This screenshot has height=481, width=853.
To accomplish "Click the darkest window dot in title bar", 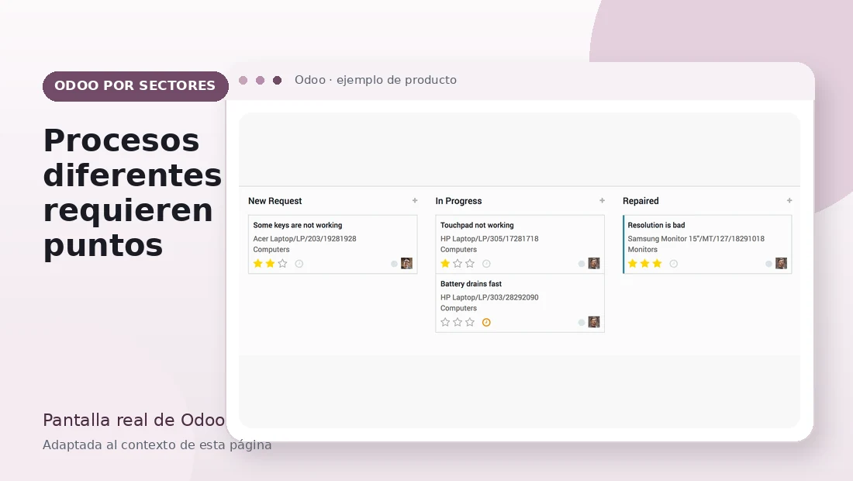I will (x=277, y=81).
